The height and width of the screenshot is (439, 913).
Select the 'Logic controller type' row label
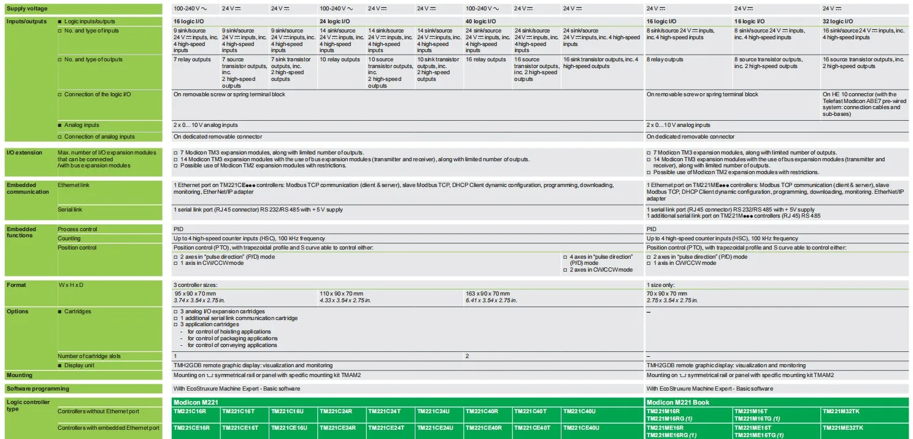click(x=28, y=405)
